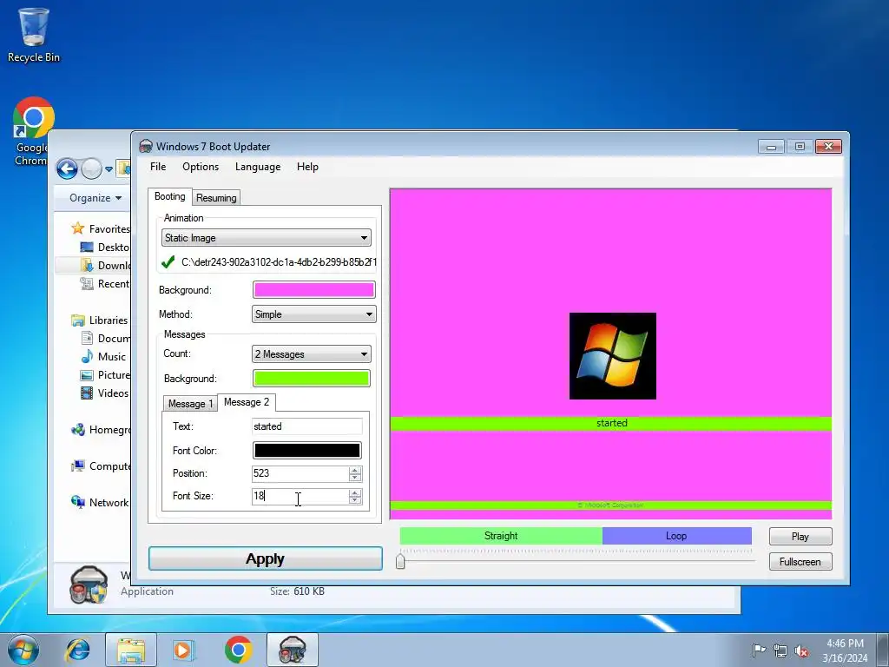Launch Internet Explorer from taskbar
This screenshot has height=667, width=889.
tap(77, 650)
